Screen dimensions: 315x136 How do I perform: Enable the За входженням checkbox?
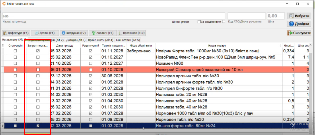click(199, 22)
